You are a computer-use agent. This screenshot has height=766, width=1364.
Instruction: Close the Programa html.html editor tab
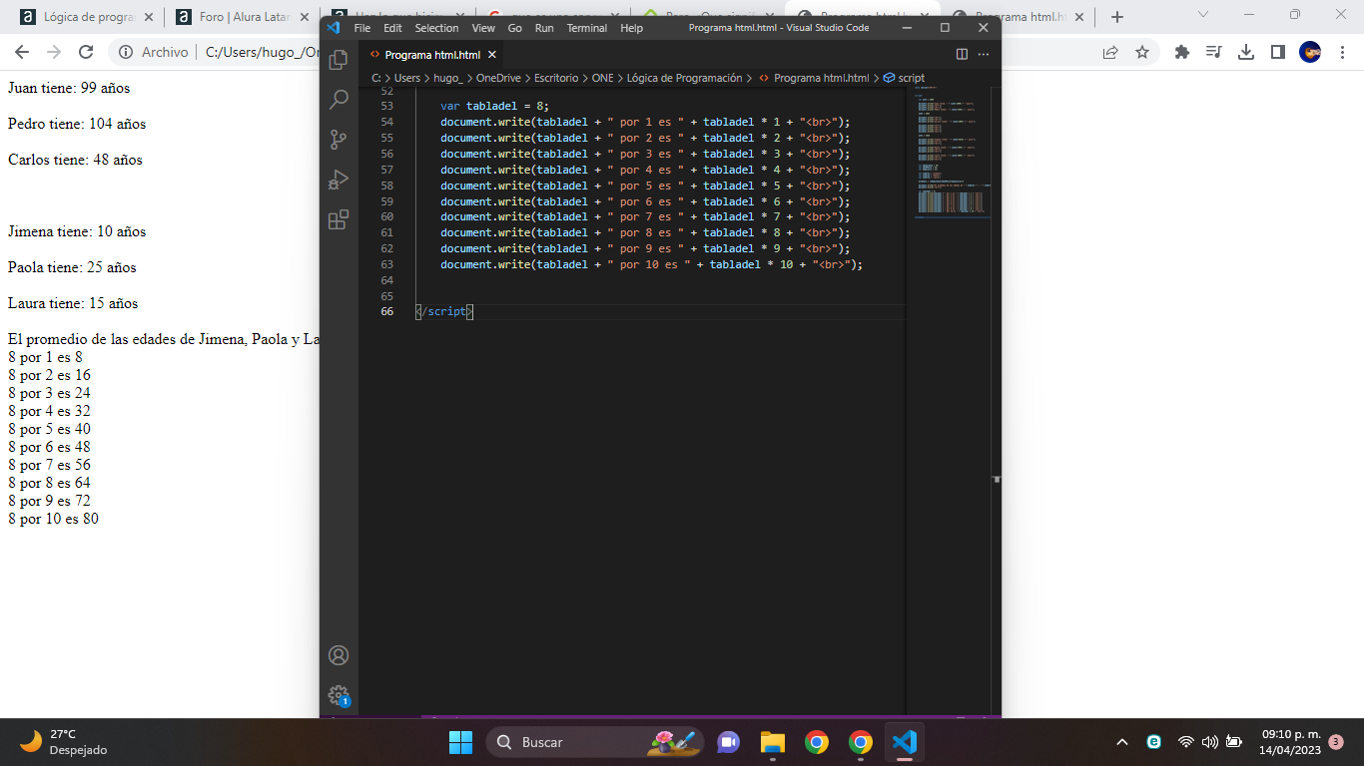(x=491, y=55)
